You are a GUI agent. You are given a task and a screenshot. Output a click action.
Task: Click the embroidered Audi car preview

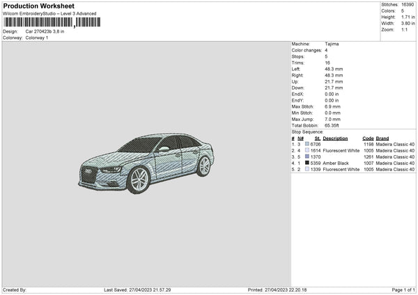point(146,164)
